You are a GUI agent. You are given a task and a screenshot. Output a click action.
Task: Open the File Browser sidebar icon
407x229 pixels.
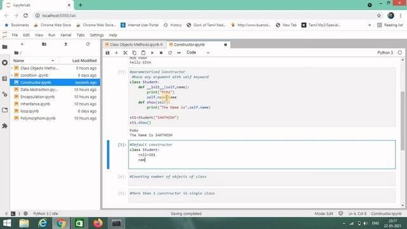click(4, 47)
